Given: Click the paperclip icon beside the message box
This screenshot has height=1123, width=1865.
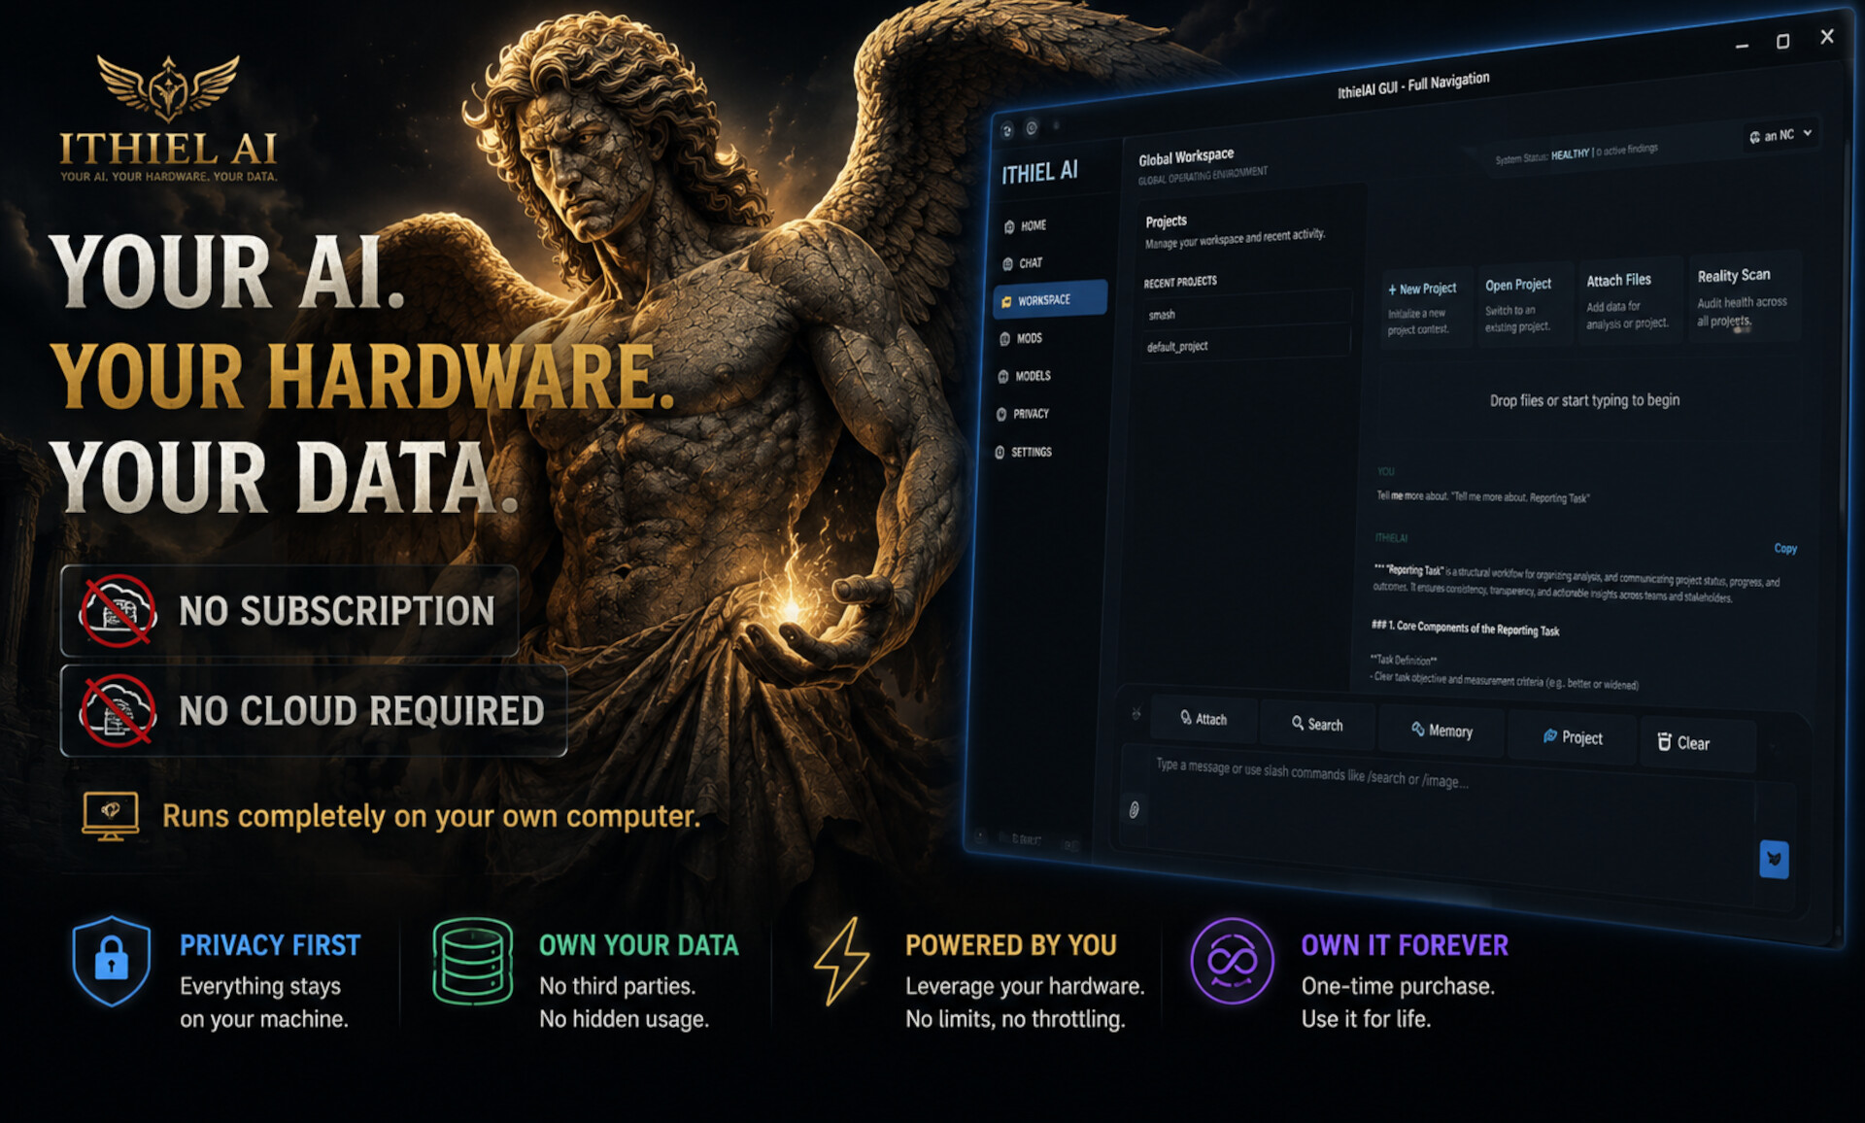Looking at the screenshot, I should [1134, 809].
